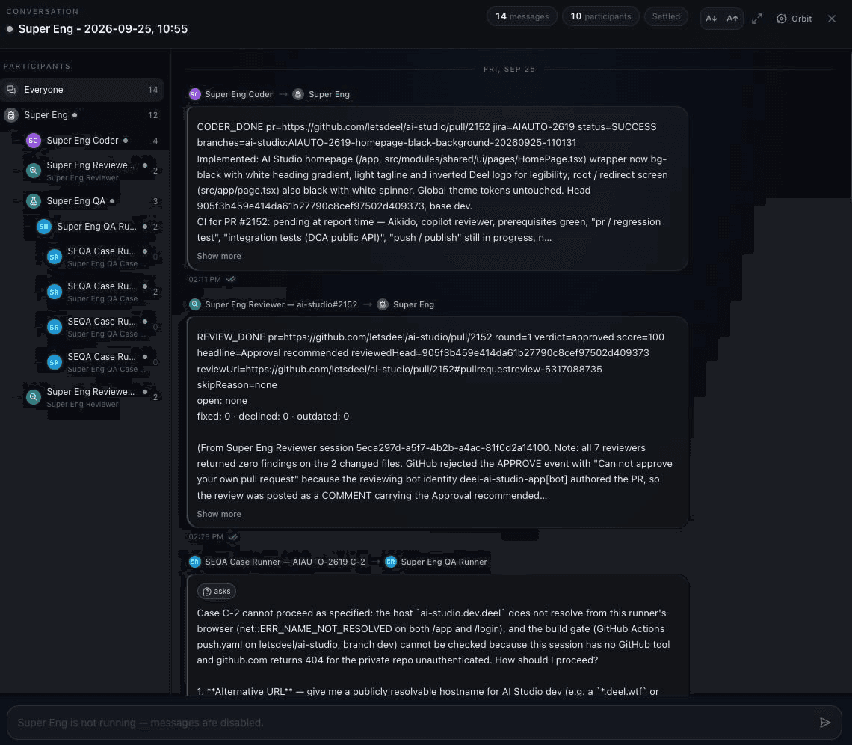The height and width of the screenshot is (745, 852).
Task: Click the asks badge on the Case C-2 message
Action: [x=216, y=591]
